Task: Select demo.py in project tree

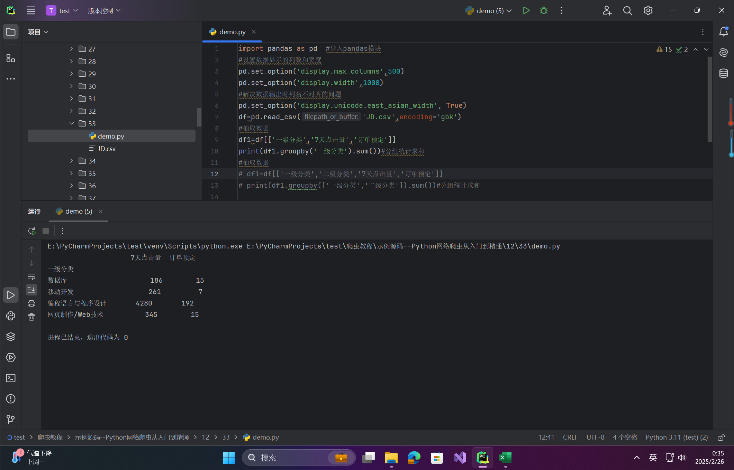Action: (x=111, y=136)
